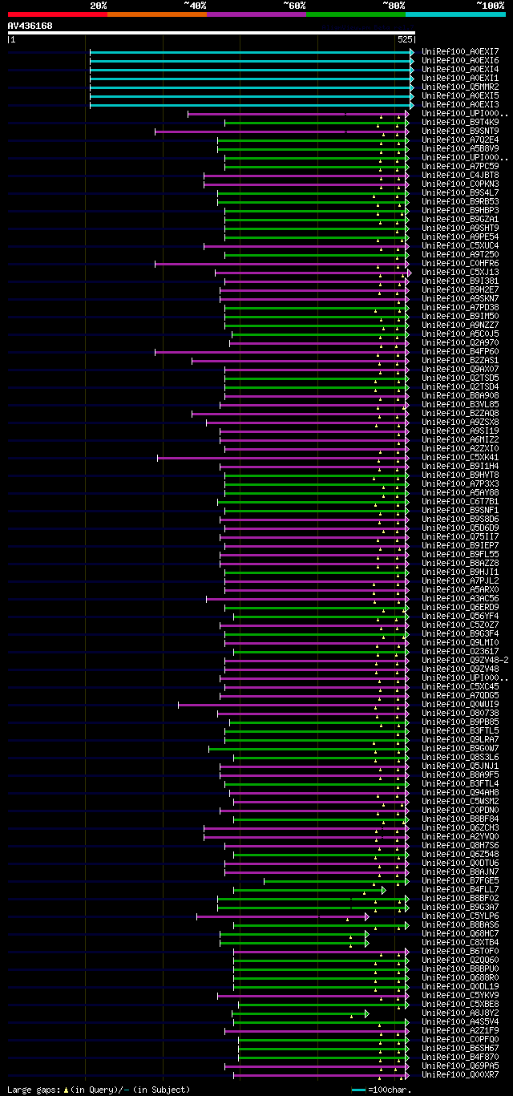Select label UniRef100_Q2A970
This screenshot has width=513, height=1096.
click(460, 342)
